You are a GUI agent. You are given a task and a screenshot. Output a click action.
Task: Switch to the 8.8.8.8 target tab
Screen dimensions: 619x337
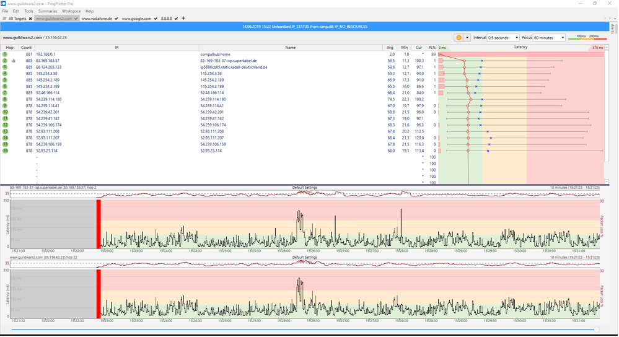tap(167, 19)
